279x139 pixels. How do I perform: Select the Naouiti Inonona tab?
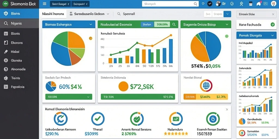point(53,14)
